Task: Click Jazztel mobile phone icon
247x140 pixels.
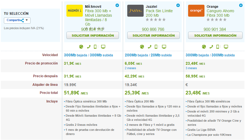Action: 156,47
